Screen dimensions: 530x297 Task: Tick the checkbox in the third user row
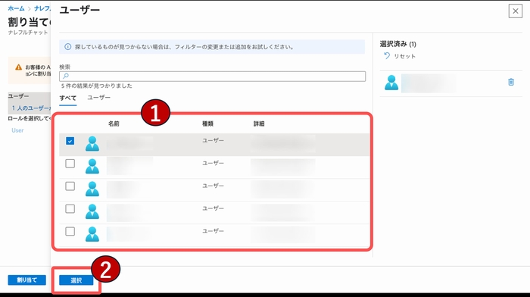70,186
